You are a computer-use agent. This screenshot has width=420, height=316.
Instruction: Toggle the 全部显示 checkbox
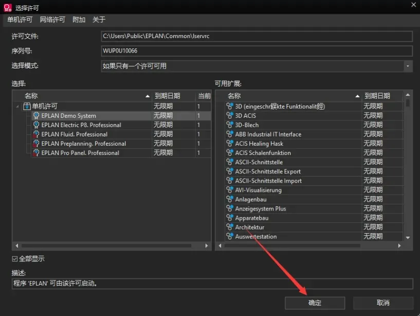pos(15,259)
